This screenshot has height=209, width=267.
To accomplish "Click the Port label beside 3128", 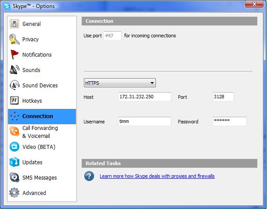I will click(x=182, y=97).
